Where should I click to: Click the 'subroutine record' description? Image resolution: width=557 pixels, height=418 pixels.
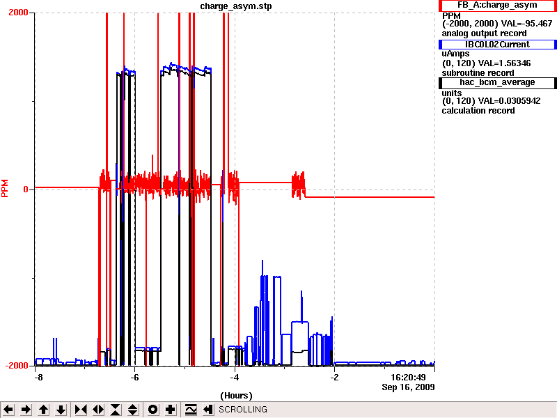[478, 73]
